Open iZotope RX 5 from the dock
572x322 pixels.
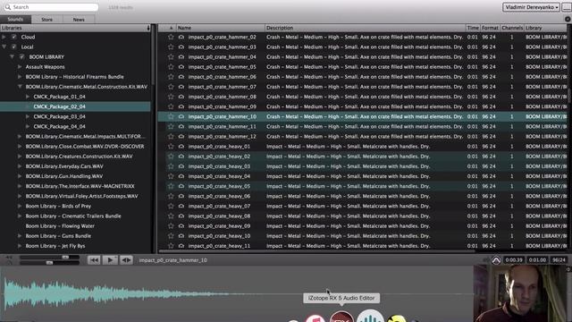tap(341, 317)
